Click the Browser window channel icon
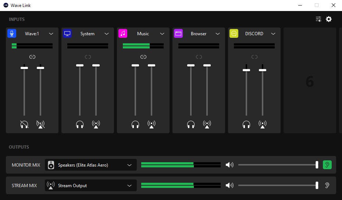Image resolution: width=342 pixels, height=200 pixels. point(178,33)
